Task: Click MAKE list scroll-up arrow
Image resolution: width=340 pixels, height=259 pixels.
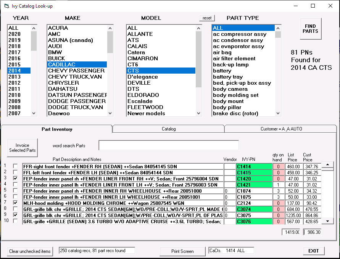Action: [110, 28]
